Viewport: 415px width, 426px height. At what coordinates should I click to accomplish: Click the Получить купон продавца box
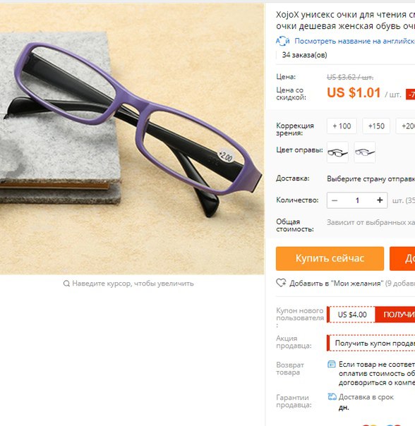click(371, 343)
